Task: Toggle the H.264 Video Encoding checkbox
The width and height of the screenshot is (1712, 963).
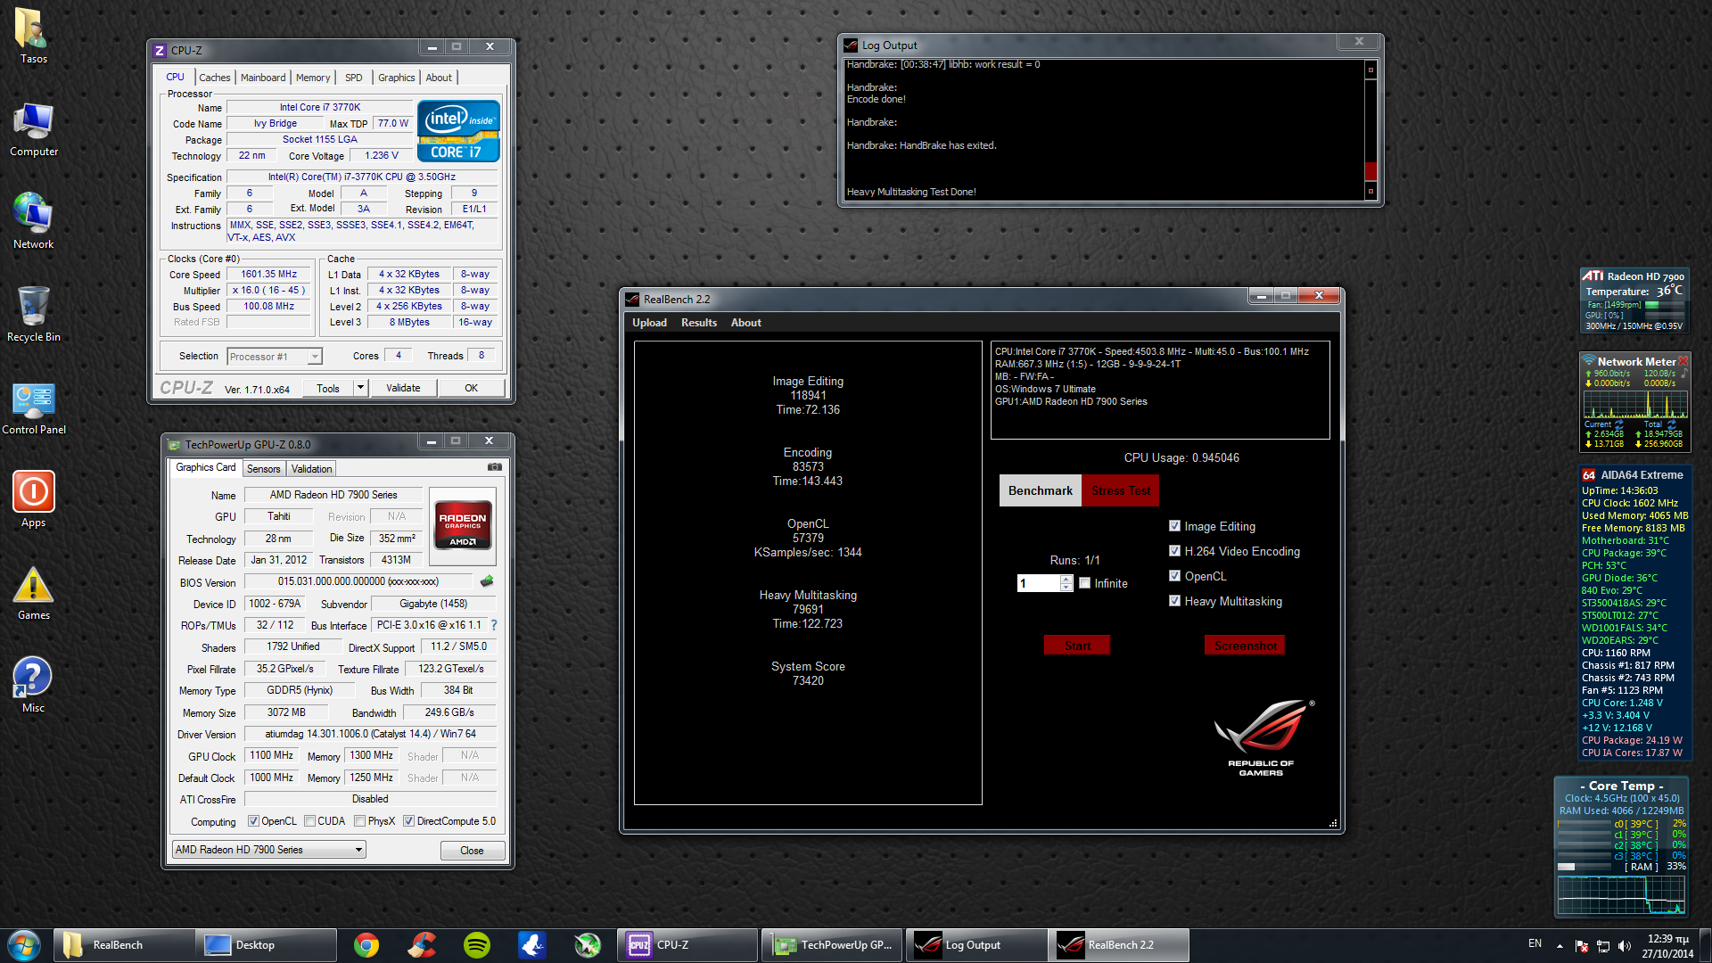Action: point(1174,551)
